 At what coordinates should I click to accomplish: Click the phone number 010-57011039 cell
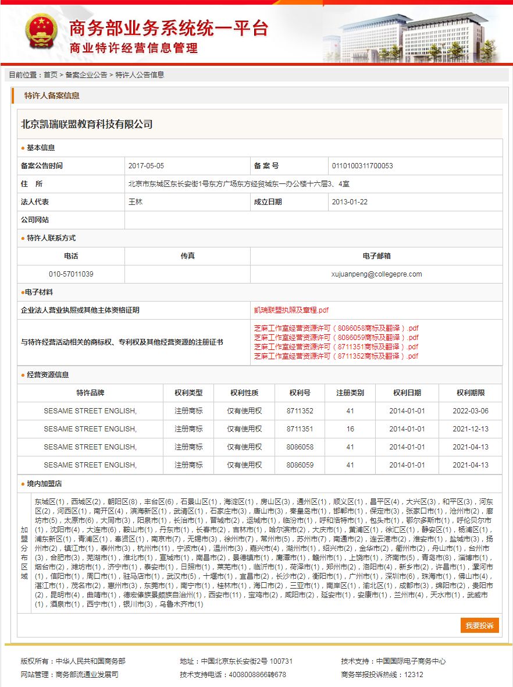pyautogui.click(x=71, y=274)
